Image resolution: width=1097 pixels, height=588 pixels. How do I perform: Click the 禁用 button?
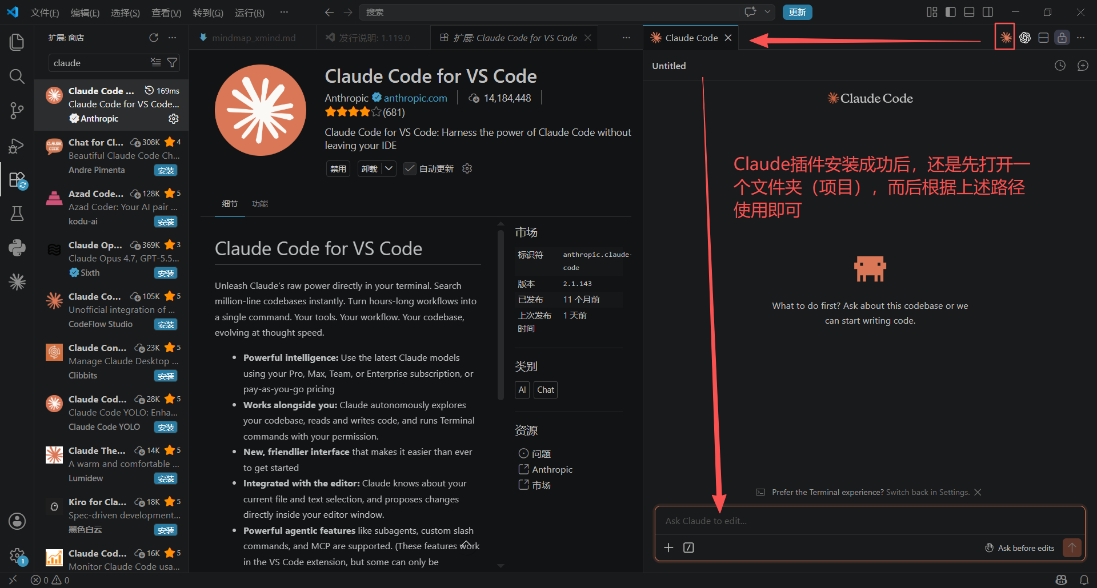pos(338,168)
